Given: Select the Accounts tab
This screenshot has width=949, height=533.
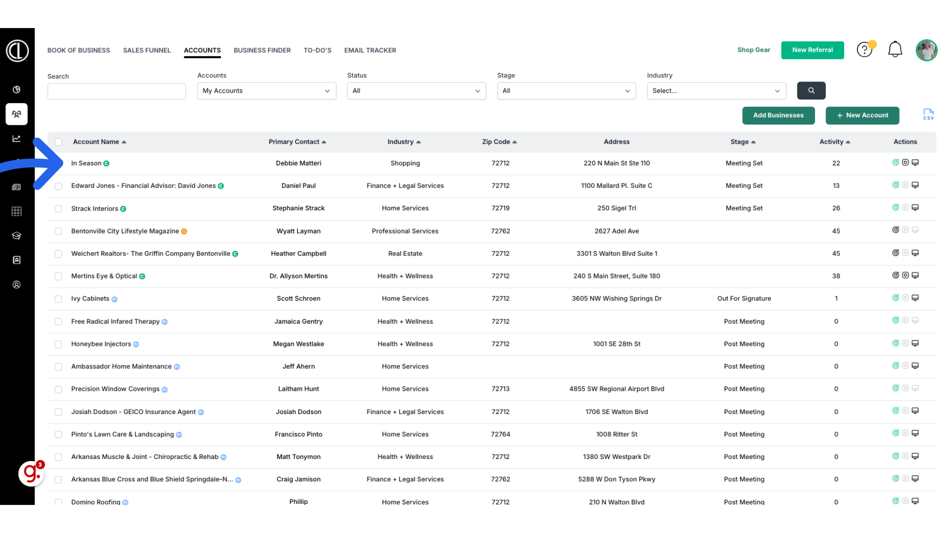Looking at the screenshot, I should coord(202,50).
